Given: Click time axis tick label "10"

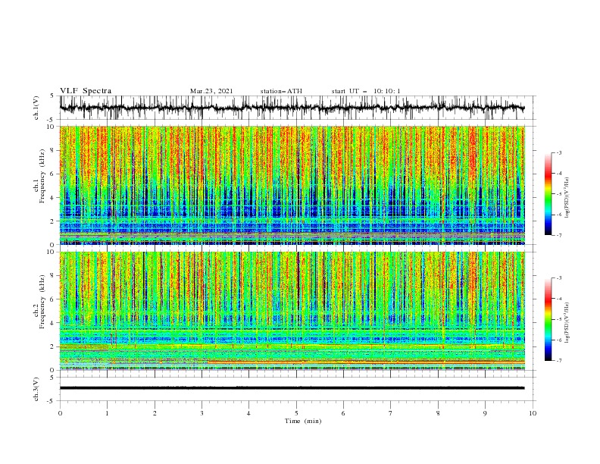Looking at the screenshot, I should click(x=533, y=413).
